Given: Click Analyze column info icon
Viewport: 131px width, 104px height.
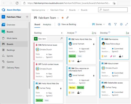Looking at the screenshot, I should [x=76, y=32].
